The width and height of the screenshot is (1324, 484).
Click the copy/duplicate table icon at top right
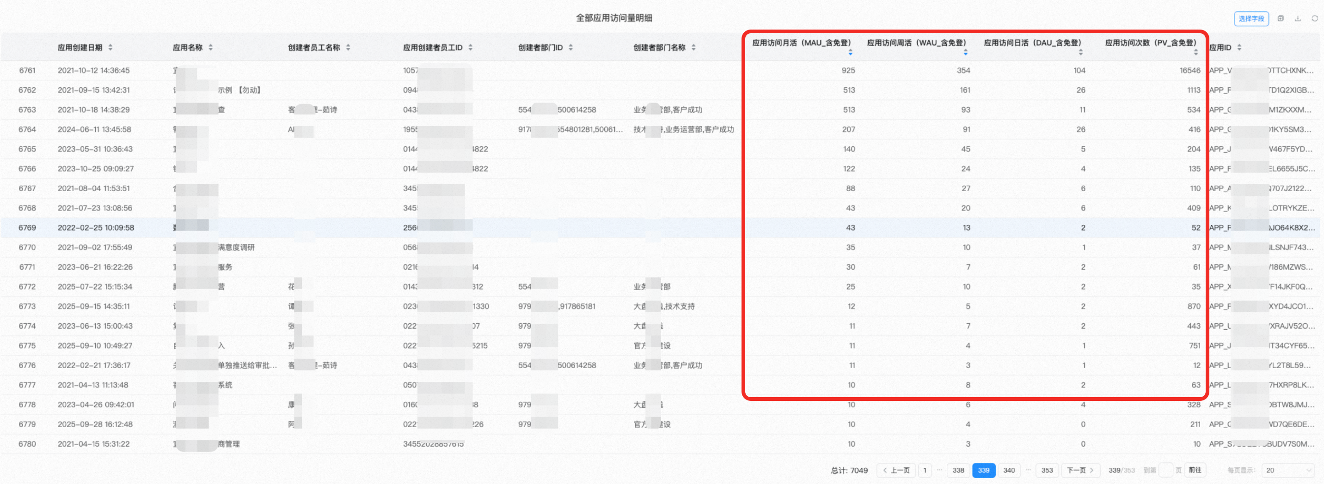[x=1280, y=18]
